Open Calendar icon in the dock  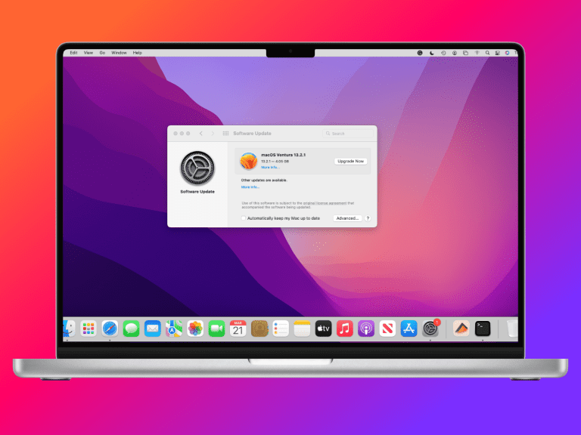[x=238, y=329]
